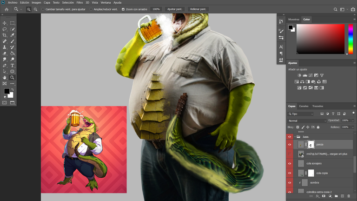Image resolution: width=357 pixels, height=201 pixels.
Task: Select the Hand tool
Action: point(5,78)
